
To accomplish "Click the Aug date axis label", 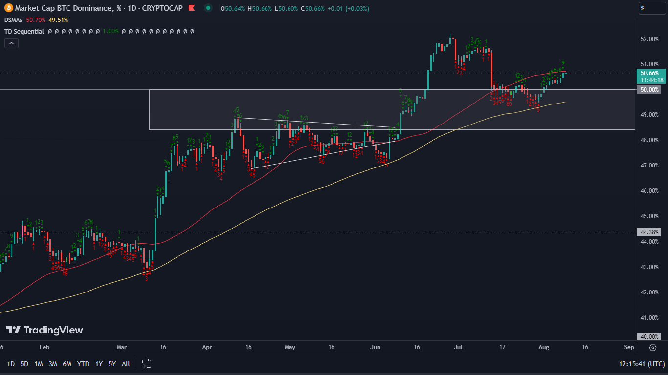I will click(544, 347).
